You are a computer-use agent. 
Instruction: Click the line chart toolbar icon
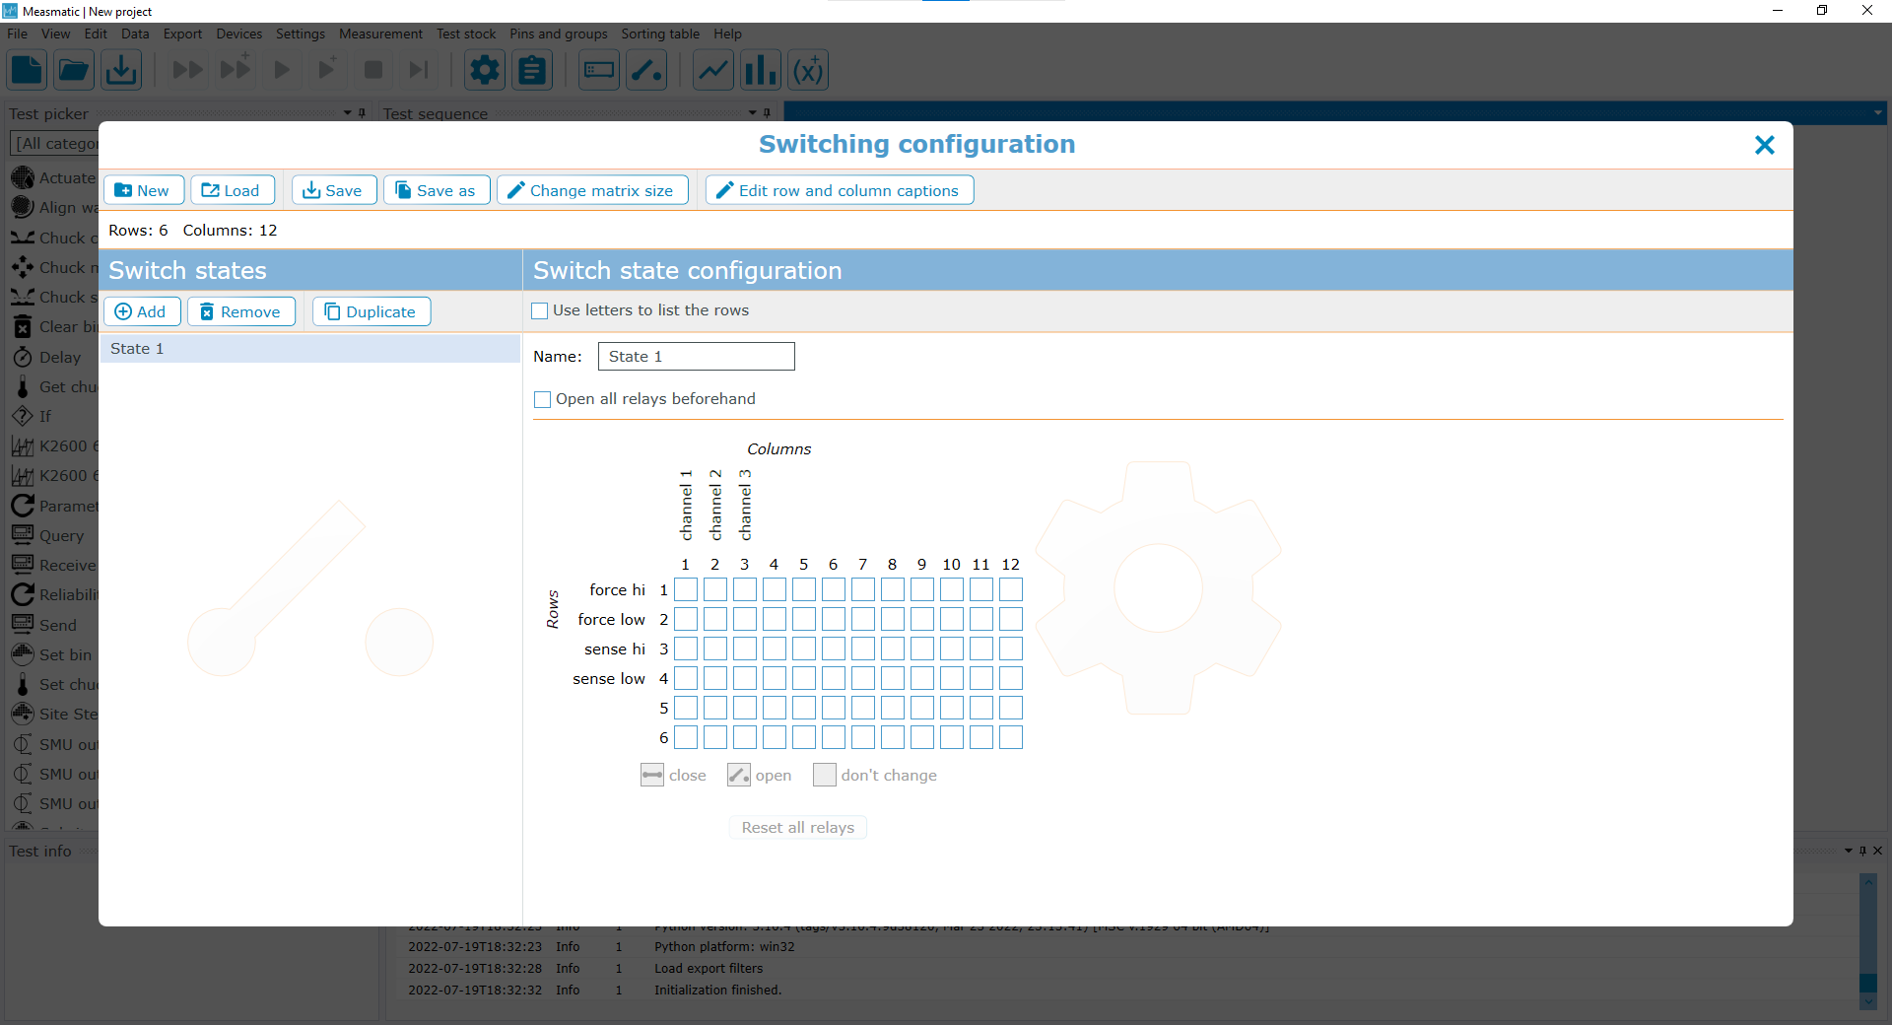tap(713, 70)
